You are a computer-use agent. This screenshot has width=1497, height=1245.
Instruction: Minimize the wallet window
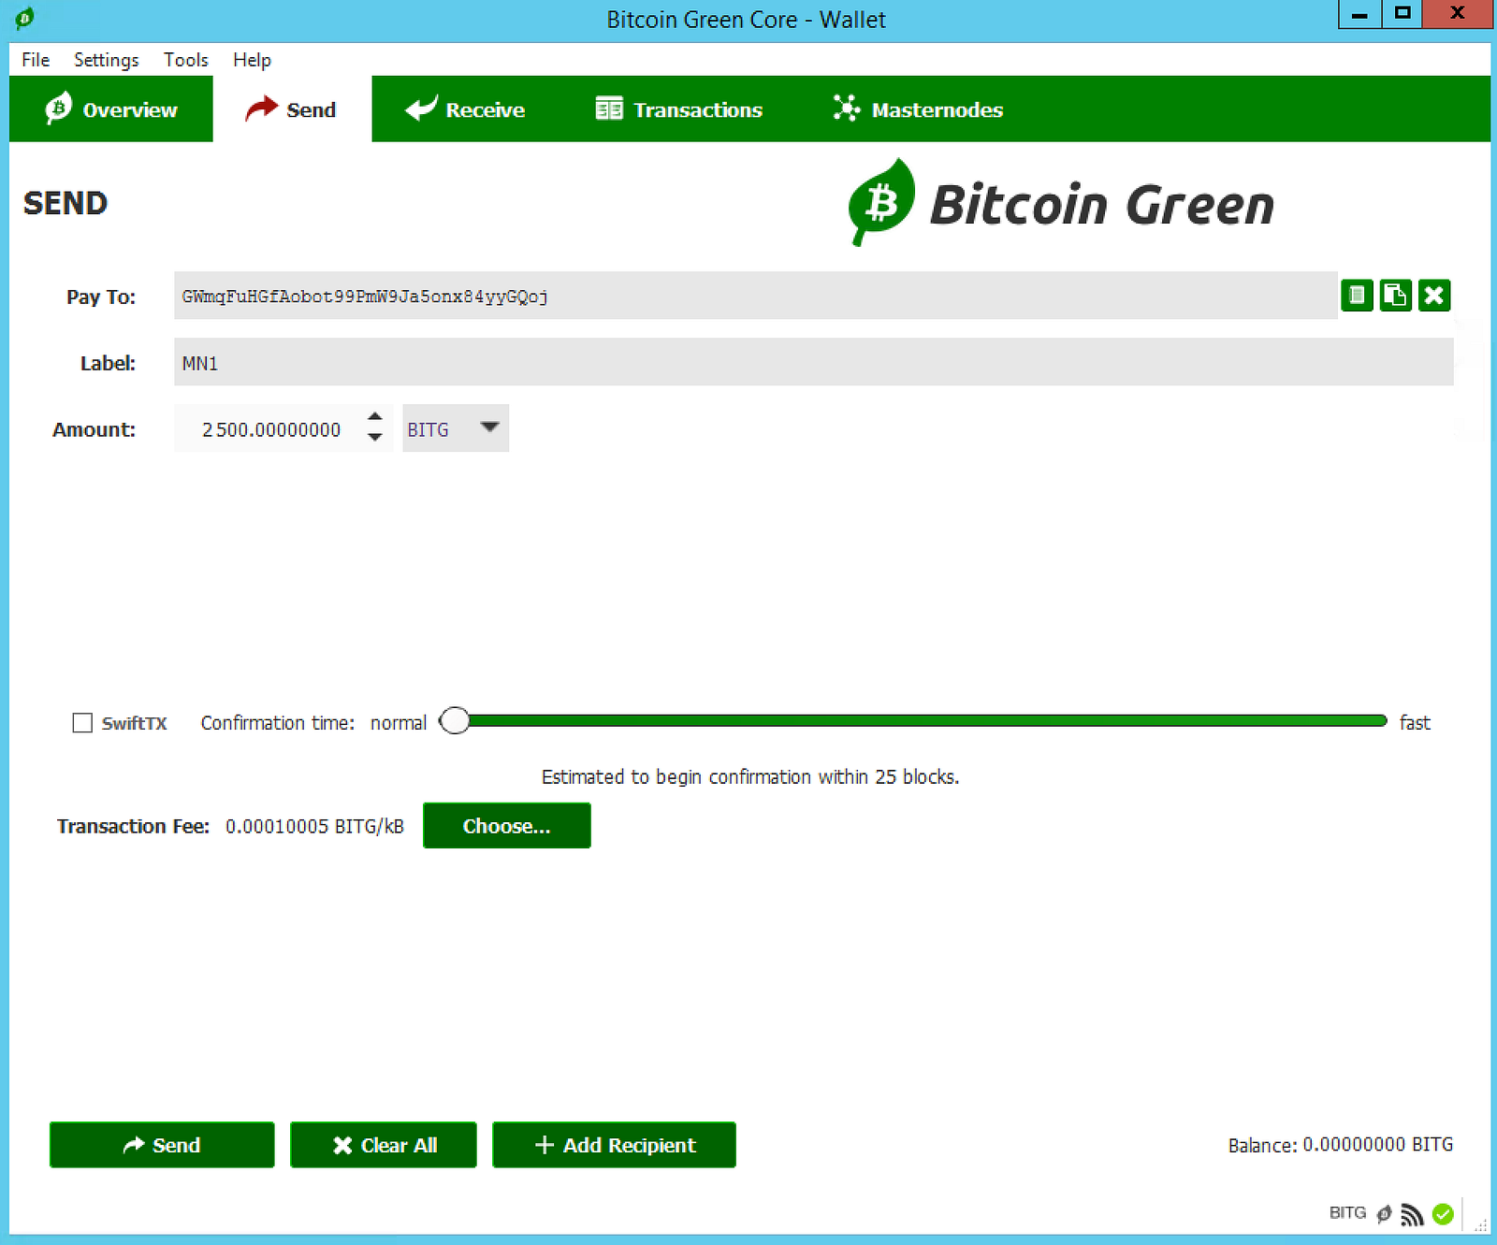pos(1359,15)
